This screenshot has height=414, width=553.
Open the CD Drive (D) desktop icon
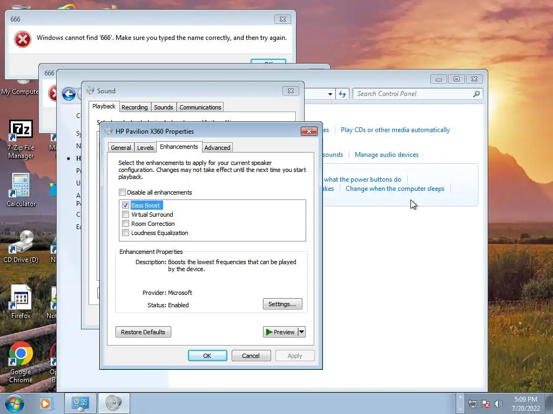21,246
